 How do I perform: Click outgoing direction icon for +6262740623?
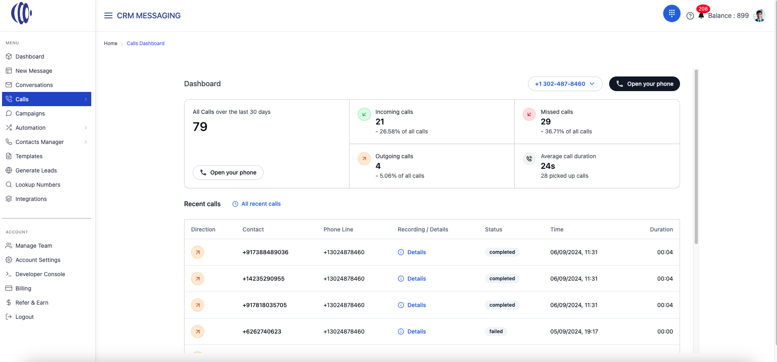click(198, 331)
